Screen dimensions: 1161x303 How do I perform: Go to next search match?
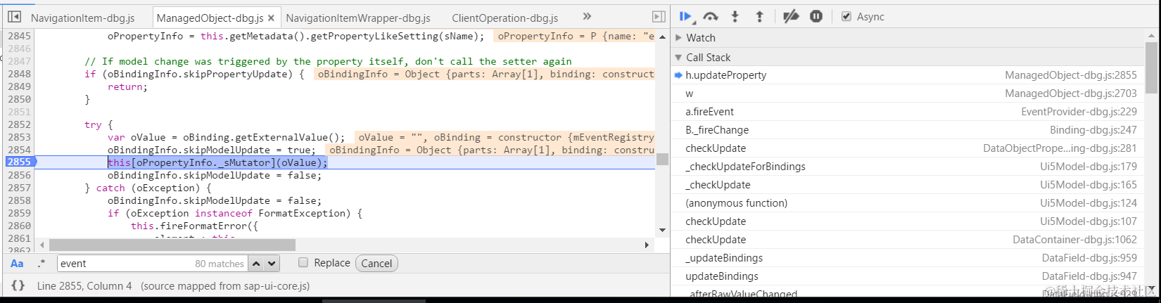tap(272, 264)
